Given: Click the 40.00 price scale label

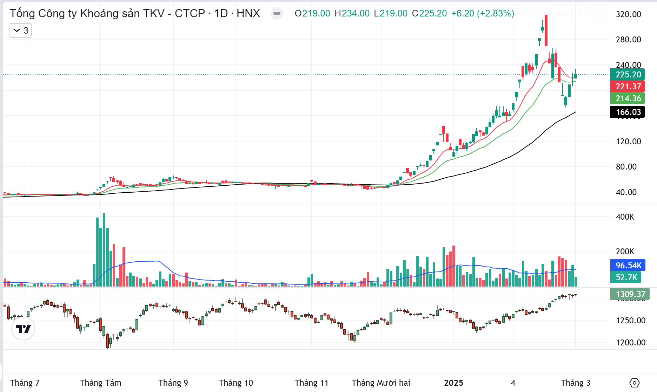Looking at the screenshot, I should coord(626,192).
